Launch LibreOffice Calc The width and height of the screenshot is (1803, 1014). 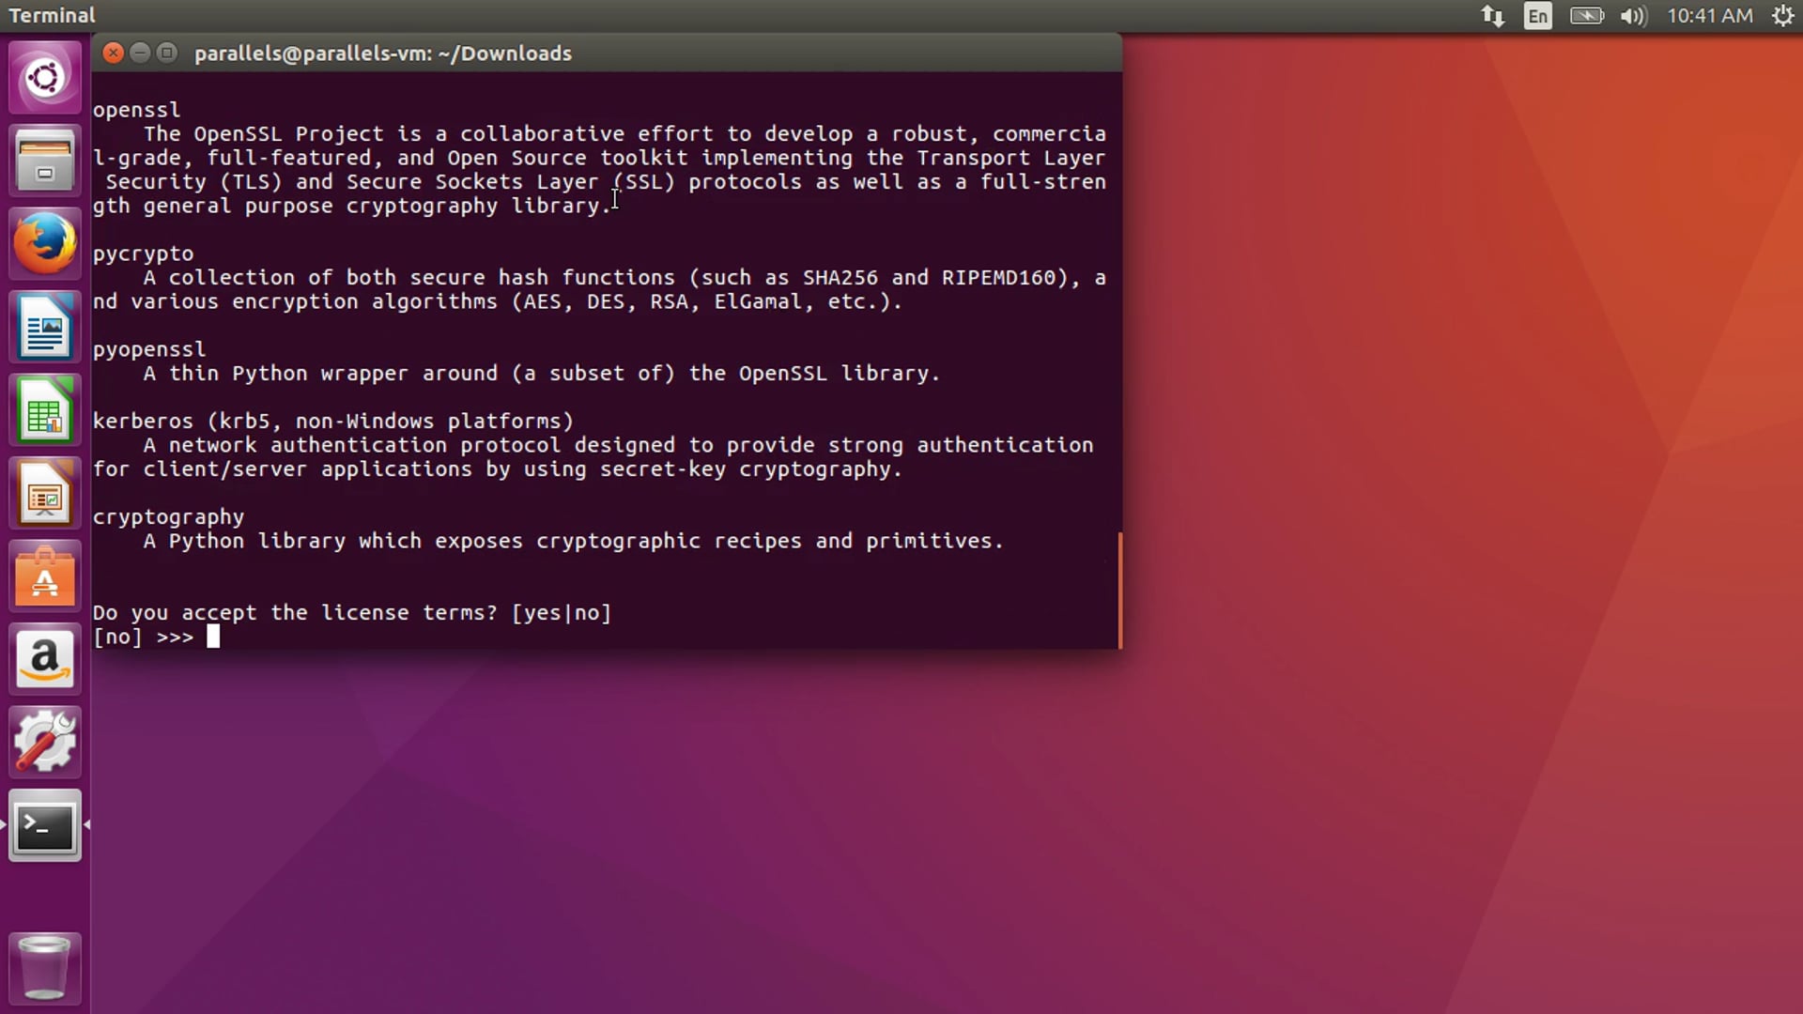click(45, 410)
